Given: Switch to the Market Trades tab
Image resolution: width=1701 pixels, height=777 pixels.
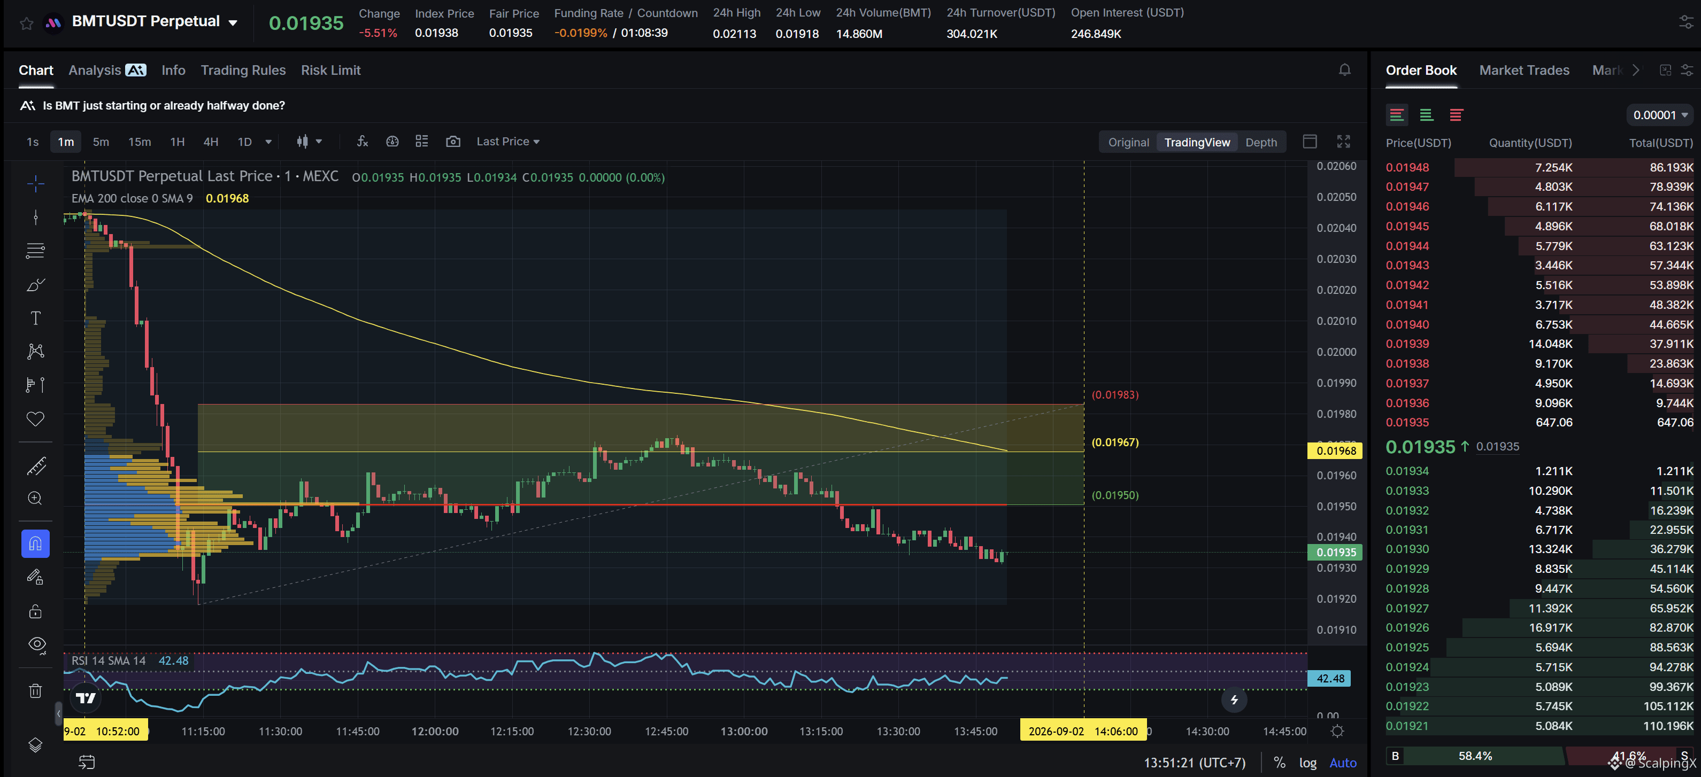Looking at the screenshot, I should pos(1524,70).
